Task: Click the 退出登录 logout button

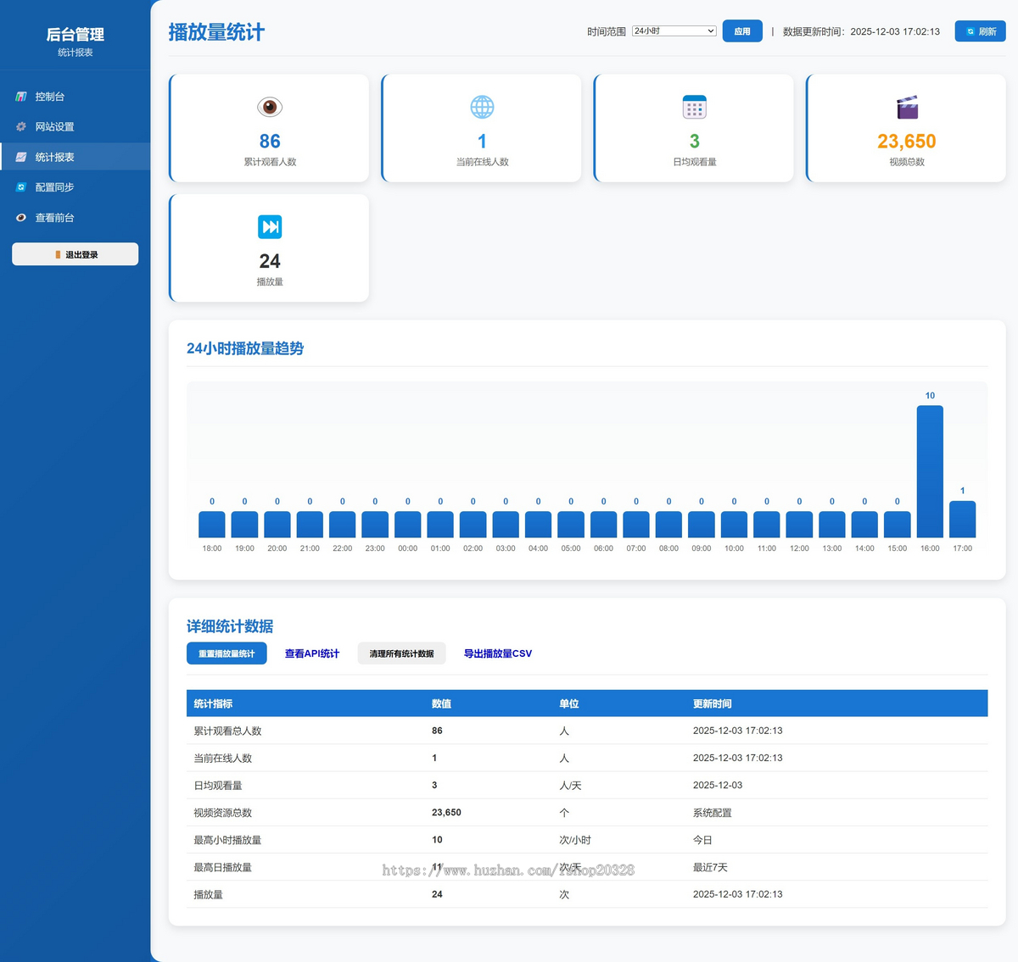Action: (76, 254)
